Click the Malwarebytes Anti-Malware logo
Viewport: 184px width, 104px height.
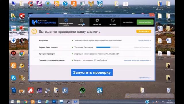coord(44,22)
